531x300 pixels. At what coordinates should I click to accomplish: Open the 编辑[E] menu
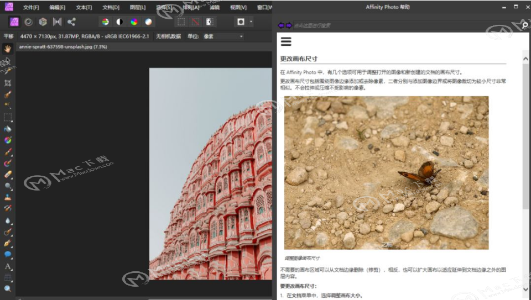click(x=57, y=7)
